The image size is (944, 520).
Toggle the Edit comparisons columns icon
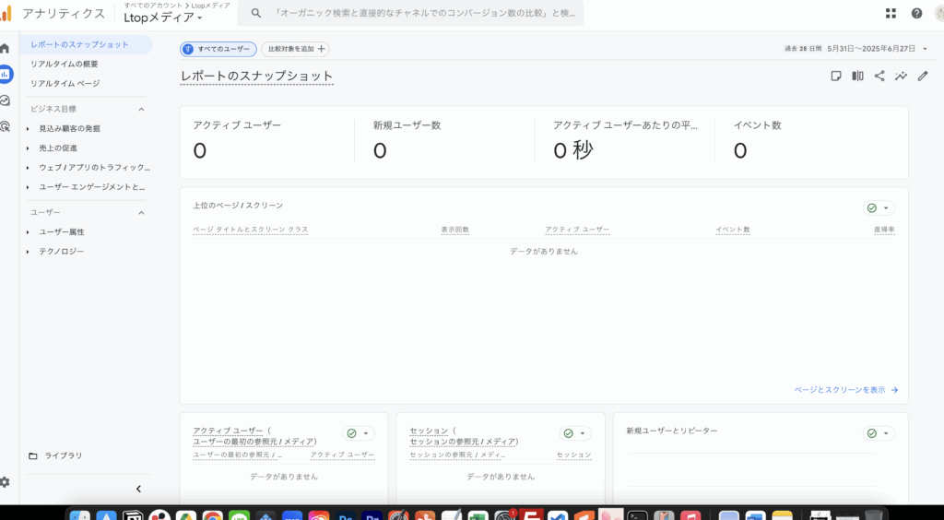[857, 77]
